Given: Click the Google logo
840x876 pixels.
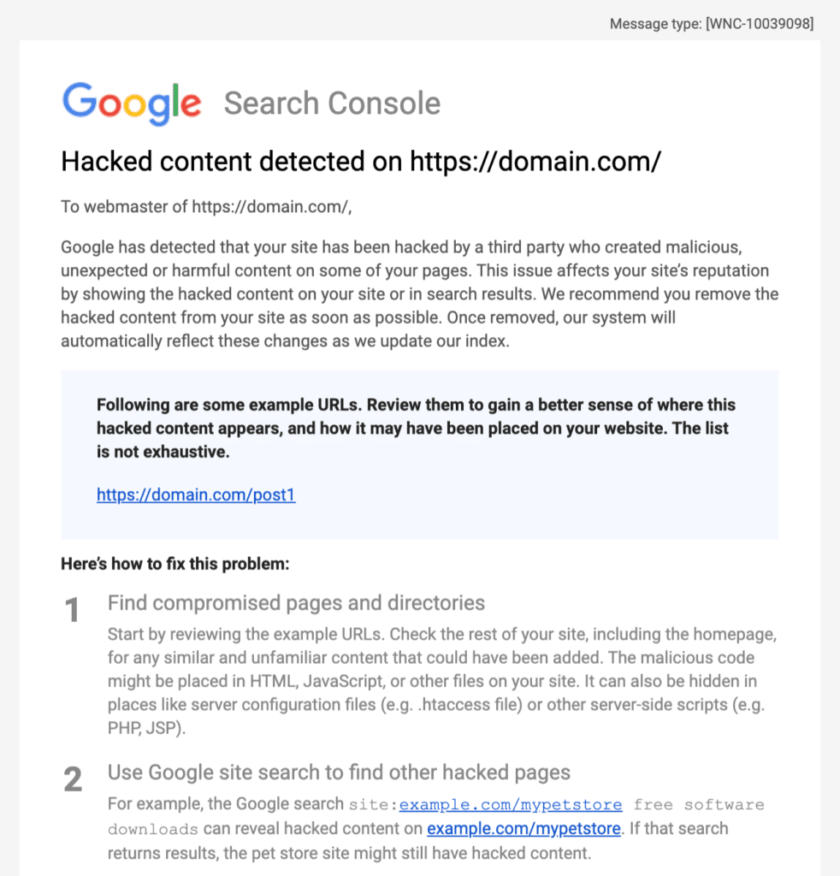Looking at the screenshot, I should pos(132,104).
